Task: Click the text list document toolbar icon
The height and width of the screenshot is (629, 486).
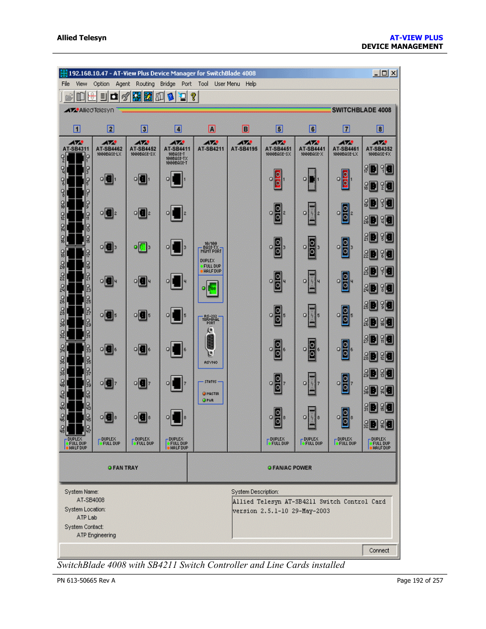Action: coord(103,97)
